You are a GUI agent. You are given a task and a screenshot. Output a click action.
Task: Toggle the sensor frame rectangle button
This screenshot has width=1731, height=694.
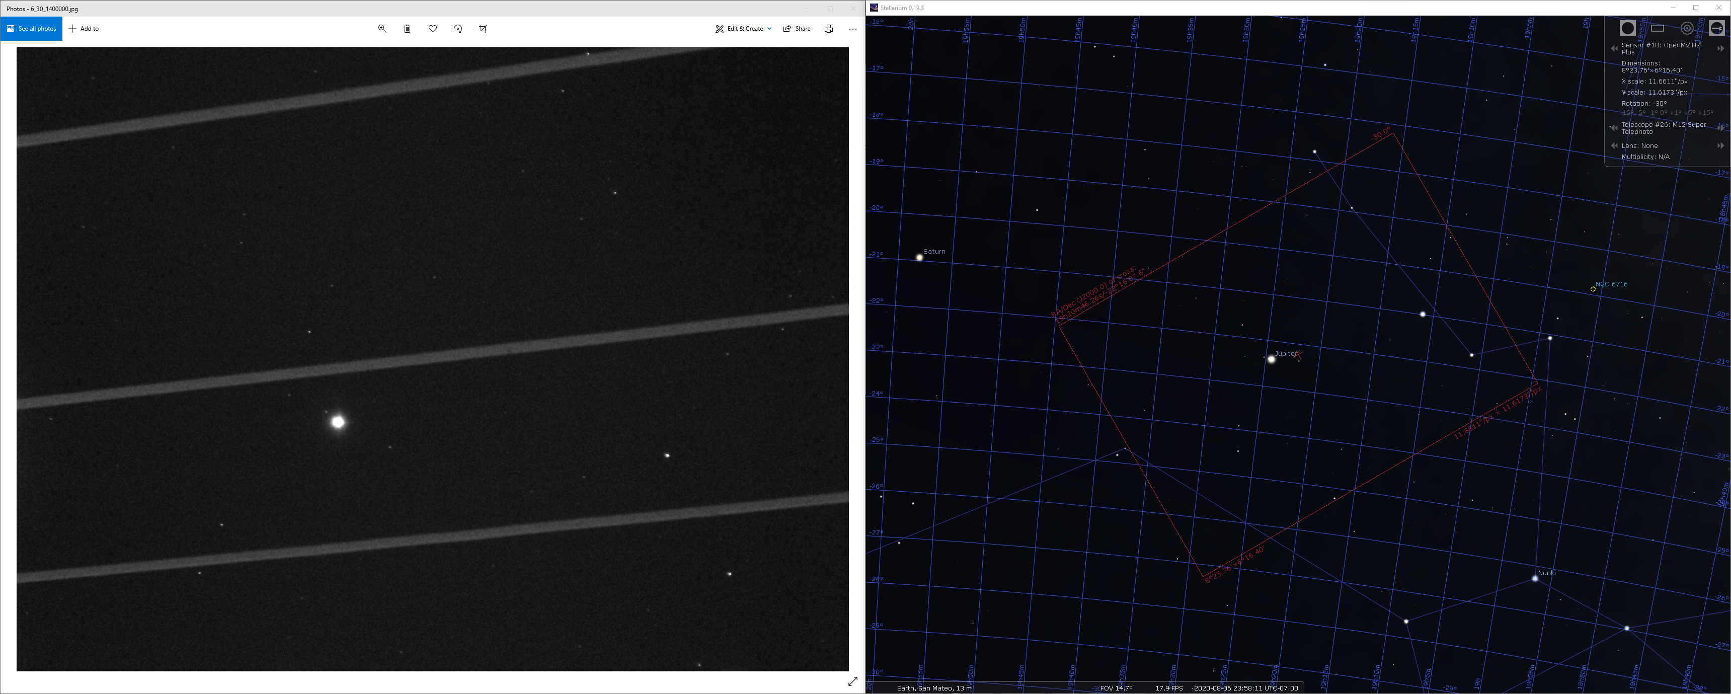pos(1658,28)
